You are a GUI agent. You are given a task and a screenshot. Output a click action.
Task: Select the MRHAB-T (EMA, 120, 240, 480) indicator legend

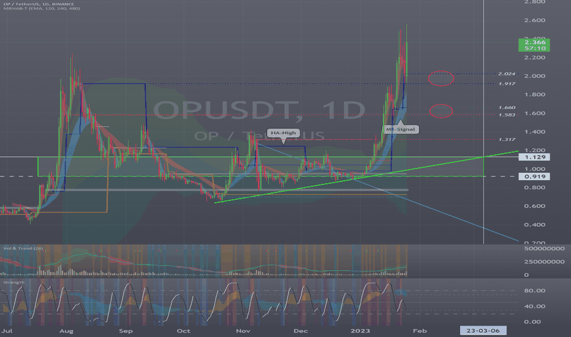coord(42,9)
